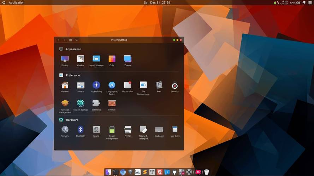Click the 100% battery indicator

295,2
